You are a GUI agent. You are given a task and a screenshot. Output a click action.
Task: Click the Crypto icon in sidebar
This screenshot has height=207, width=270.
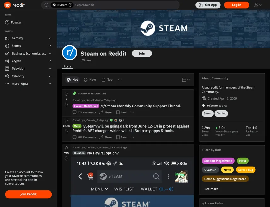[x=7, y=61]
